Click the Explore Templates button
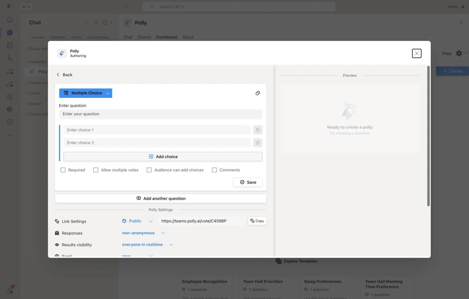This screenshot has width=469, height=299. click(297, 261)
